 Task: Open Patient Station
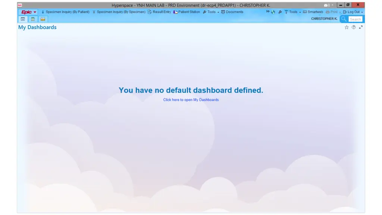[187, 12]
